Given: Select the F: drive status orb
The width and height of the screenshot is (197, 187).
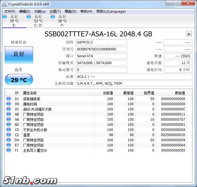Looking at the screenshot, I should (x=53, y=17).
